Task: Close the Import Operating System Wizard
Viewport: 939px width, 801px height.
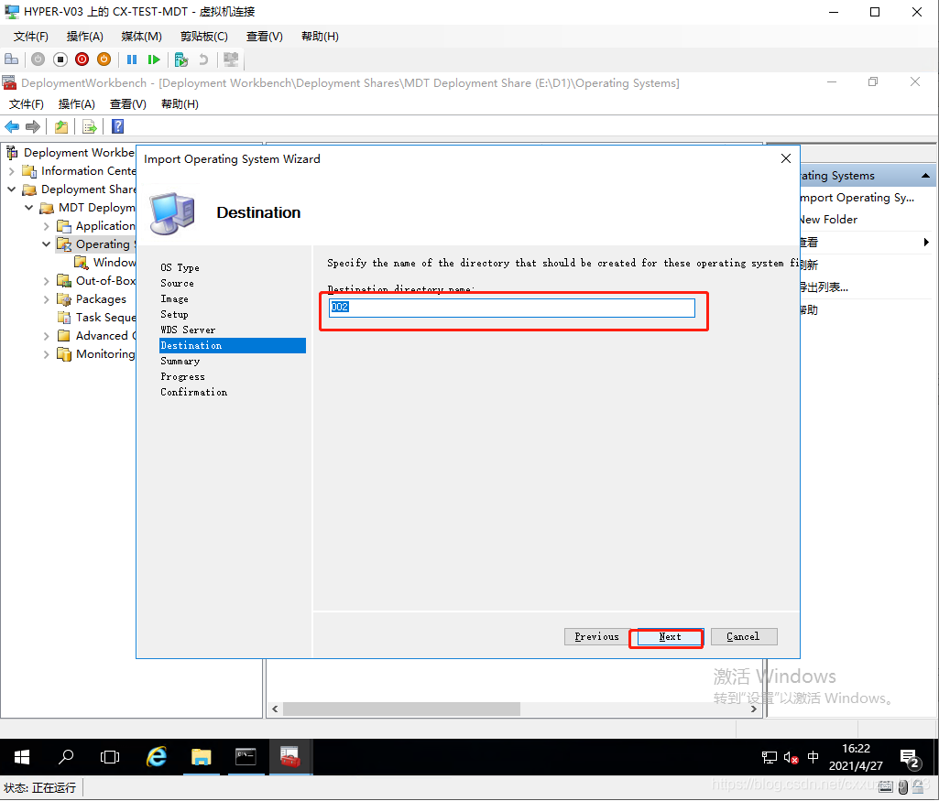Action: pyautogui.click(x=786, y=158)
